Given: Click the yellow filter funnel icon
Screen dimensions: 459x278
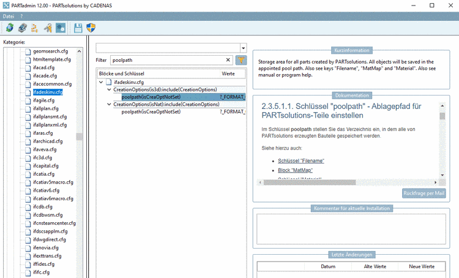Looking at the screenshot, I should (241, 60).
